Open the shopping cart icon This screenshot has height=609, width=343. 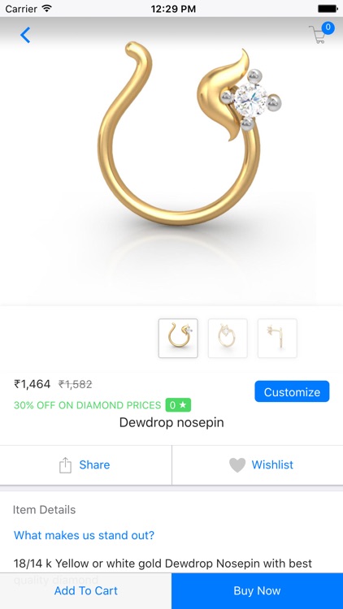pos(317,35)
